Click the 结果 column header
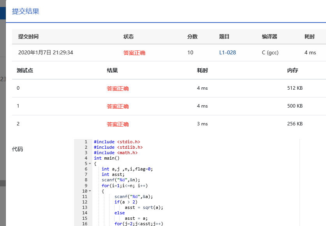The width and height of the screenshot is (326, 226). (x=112, y=71)
